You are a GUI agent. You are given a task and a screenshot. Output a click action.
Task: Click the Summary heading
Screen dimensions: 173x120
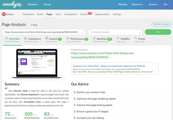(x=12, y=84)
